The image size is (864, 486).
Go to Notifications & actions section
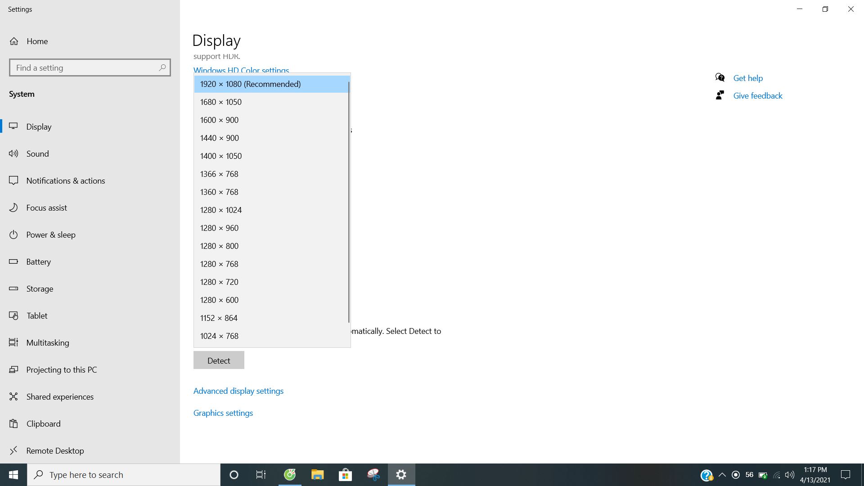coord(66,180)
